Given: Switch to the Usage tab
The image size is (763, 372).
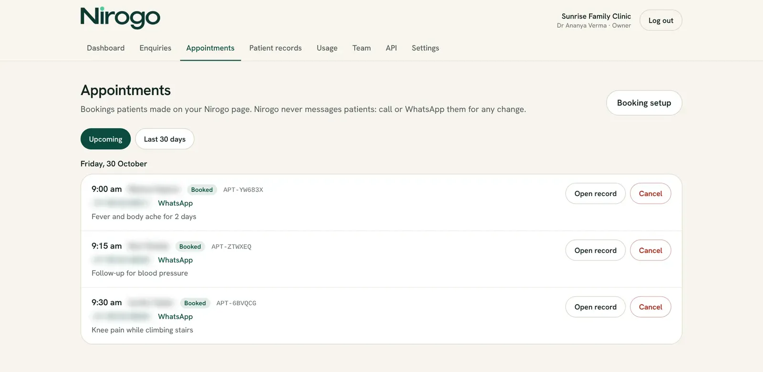Looking at the screenshot, I should pyautogui.click(x=327, y=48).
